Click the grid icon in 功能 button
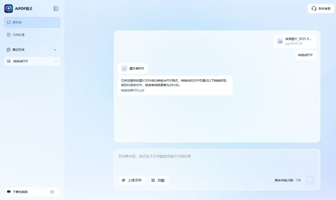The height and width of the screenshot is (200, 336). 153,180
